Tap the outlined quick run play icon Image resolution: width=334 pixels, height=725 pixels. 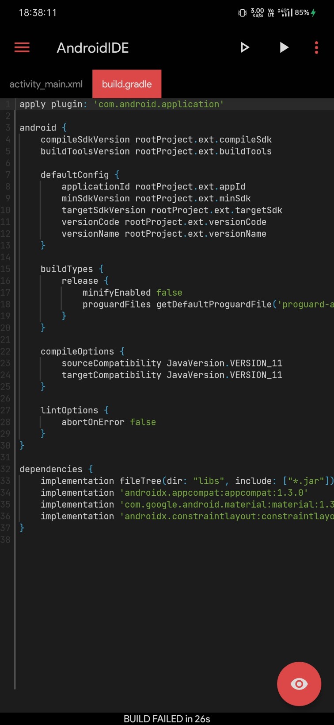(245, 47)
